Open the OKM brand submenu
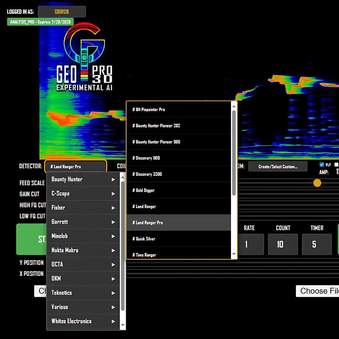Image resolution: width=339 pixels, height=339 pixels. 83,278
